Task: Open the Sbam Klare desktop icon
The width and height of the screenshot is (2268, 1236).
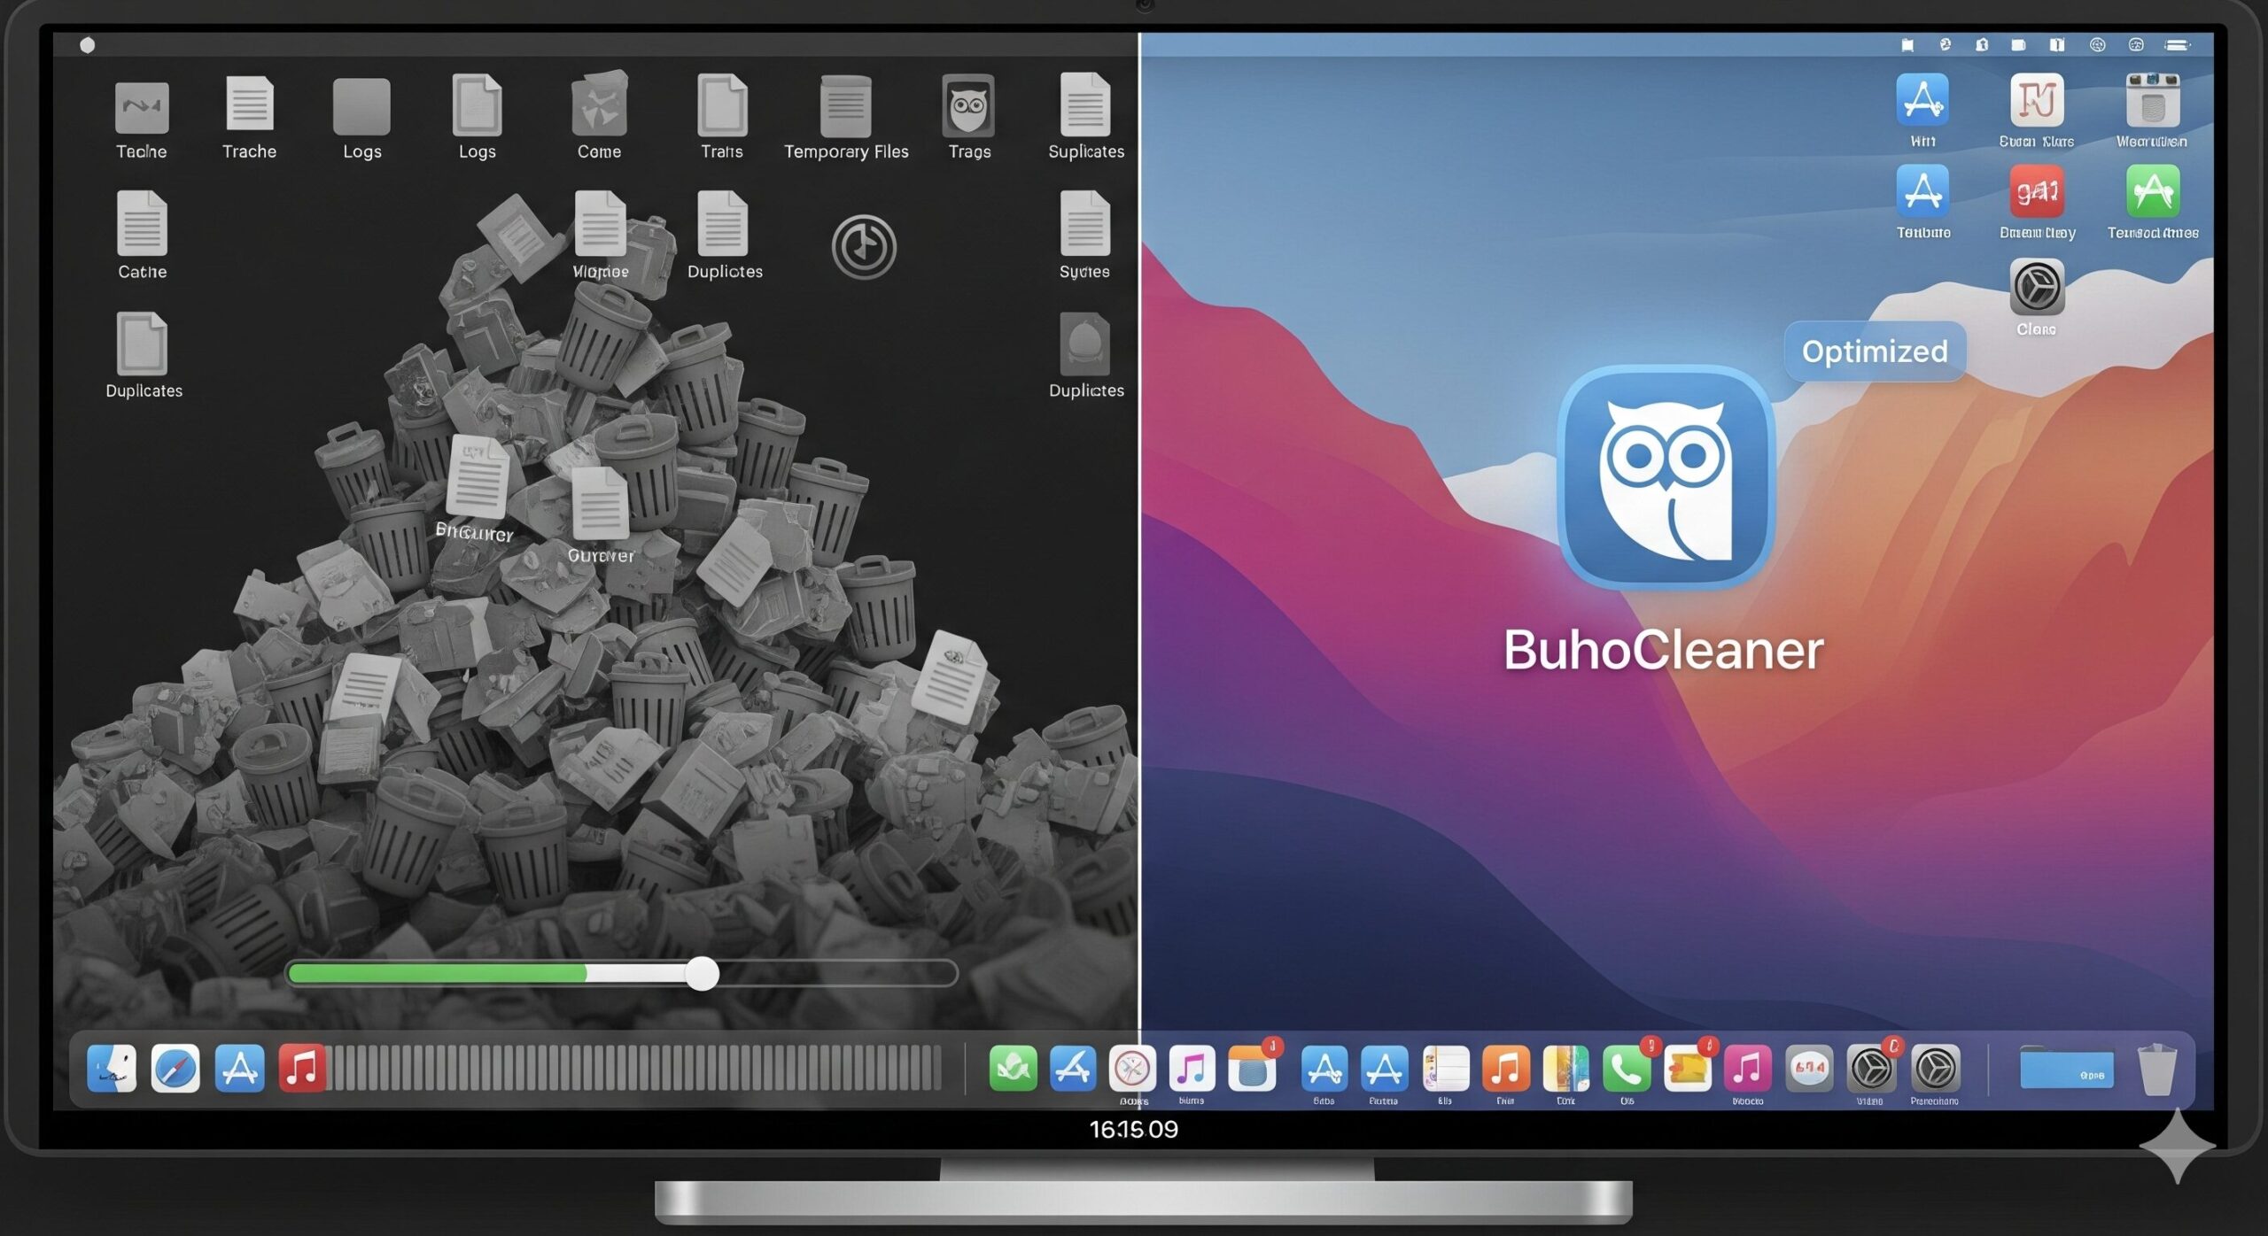Action: 2037,100
